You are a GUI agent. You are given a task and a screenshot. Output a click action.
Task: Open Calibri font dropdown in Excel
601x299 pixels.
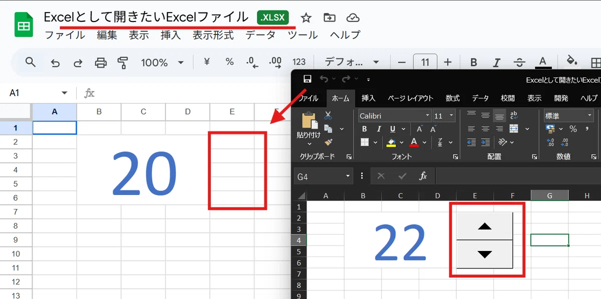427,115
